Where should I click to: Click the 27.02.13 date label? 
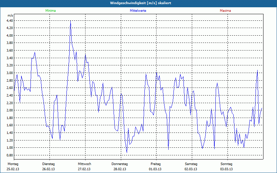click(84, 169)
